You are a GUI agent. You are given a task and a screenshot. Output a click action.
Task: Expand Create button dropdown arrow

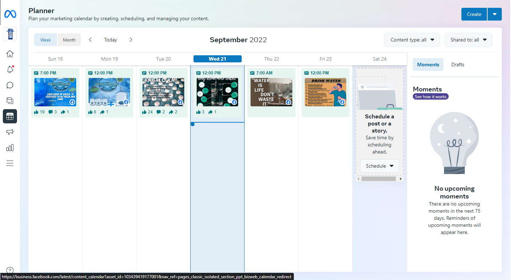[x=495, y=14]
